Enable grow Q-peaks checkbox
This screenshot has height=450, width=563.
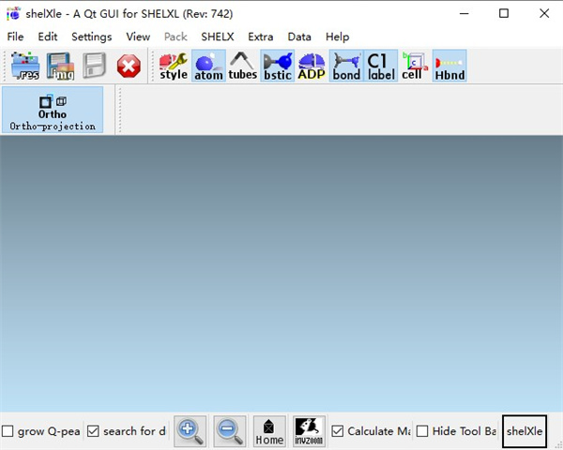pos(8,431)
